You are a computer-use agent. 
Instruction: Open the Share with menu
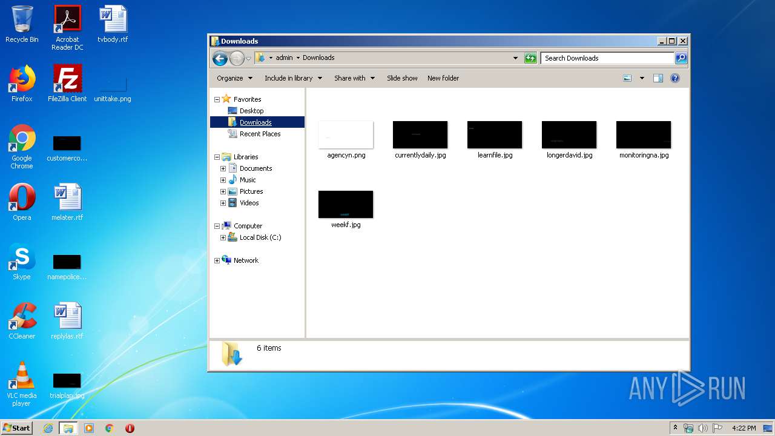point(354,78)
